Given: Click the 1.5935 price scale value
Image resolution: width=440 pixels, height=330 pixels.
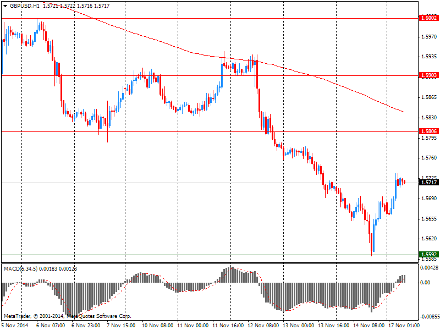Looking at the screenshot, I should click(429, 57).
